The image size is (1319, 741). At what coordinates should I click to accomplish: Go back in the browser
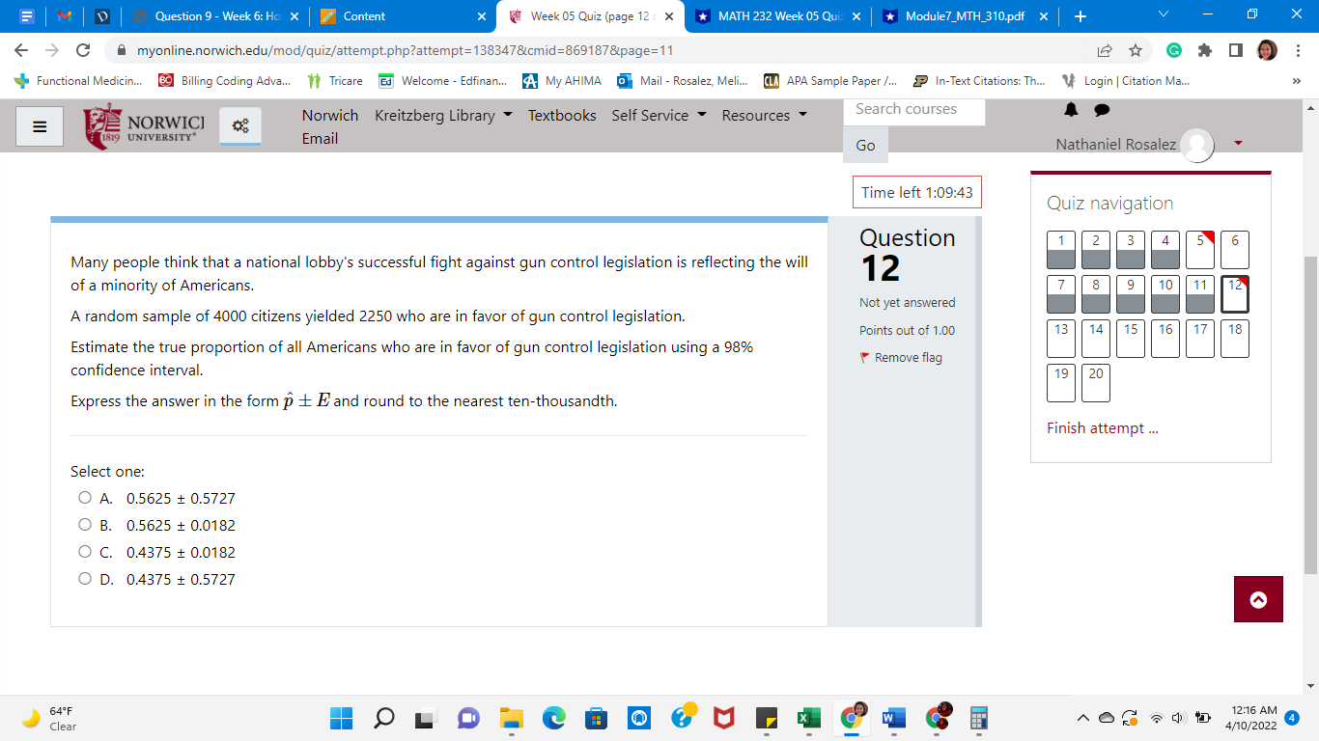tap(21, 50)
